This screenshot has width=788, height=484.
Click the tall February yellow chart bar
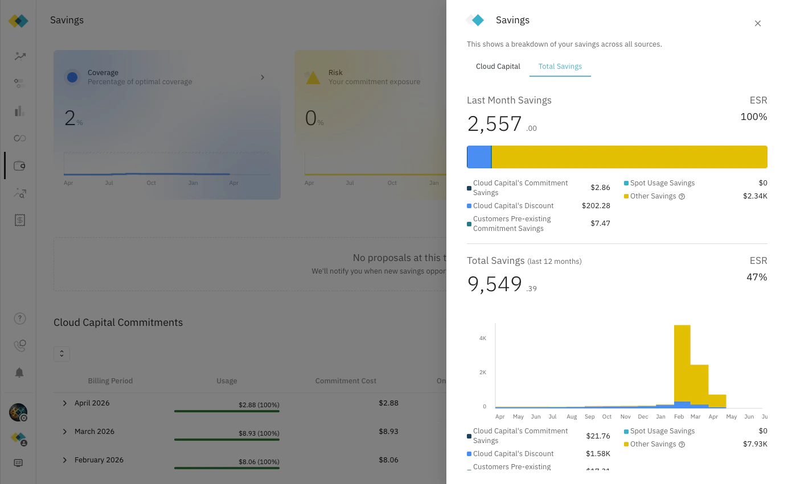tap(682, 363)
